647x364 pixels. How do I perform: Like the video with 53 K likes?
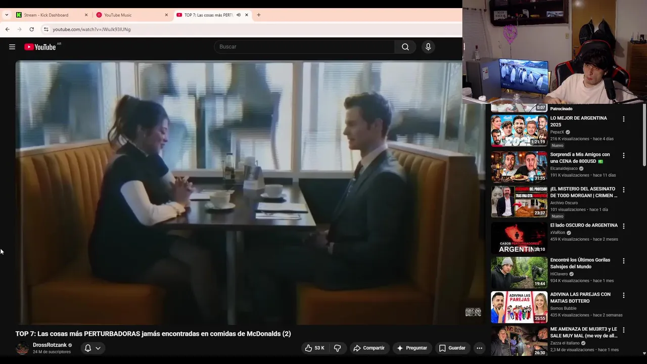(314, 348)
